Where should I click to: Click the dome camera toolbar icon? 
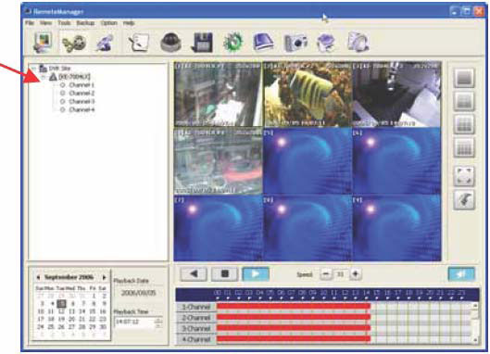point(170,43)
